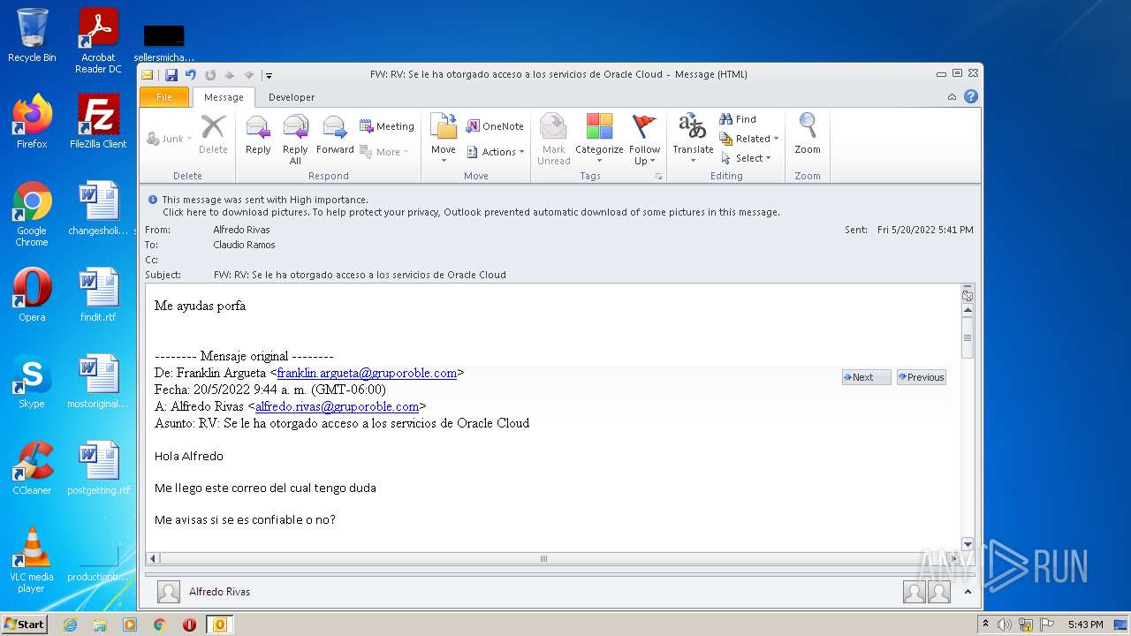Expand the Related dropdown

(x=749, y=139)
